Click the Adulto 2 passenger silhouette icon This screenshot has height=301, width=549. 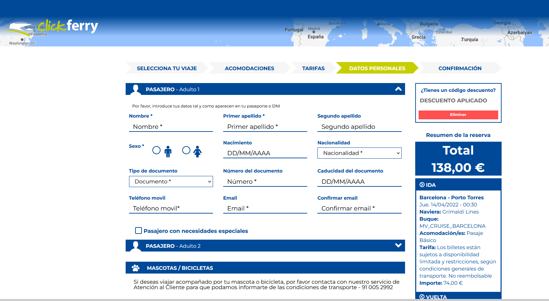(x=136, y=246)
